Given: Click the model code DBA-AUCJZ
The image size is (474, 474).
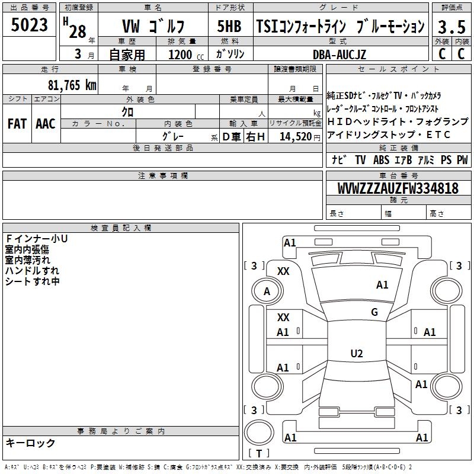Looking at the screenshot, I should (x=339, y=55).
